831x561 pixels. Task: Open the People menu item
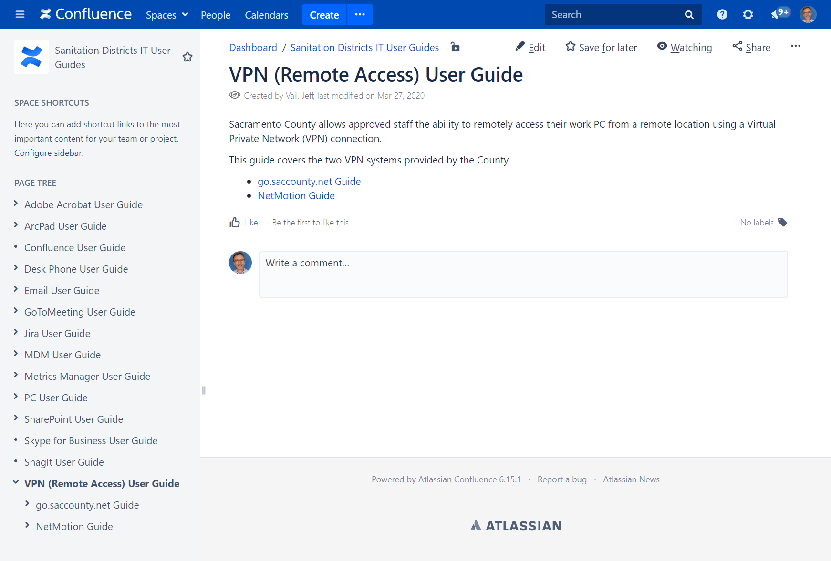(x=216, y=15)
